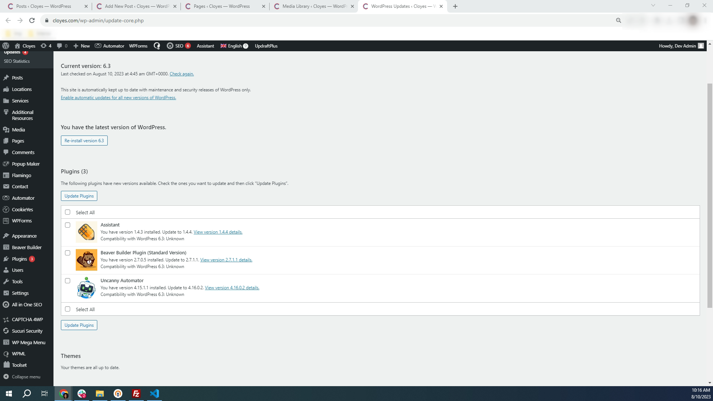Open a new browser tab
Screen dimensions: 713x401
click(455, 6)
